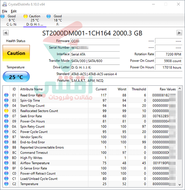This screenshot has width=185, height=190.
Task: Click the Attribute Name column header
Action: click(x=54, y=89)
